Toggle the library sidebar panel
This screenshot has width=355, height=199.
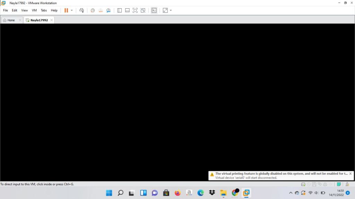click(120, 10)
